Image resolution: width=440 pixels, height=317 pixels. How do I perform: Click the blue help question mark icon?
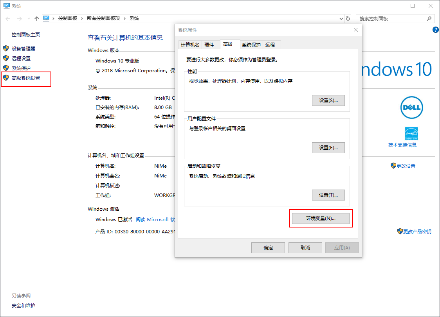pyautogui.click(x=435, y=30)
